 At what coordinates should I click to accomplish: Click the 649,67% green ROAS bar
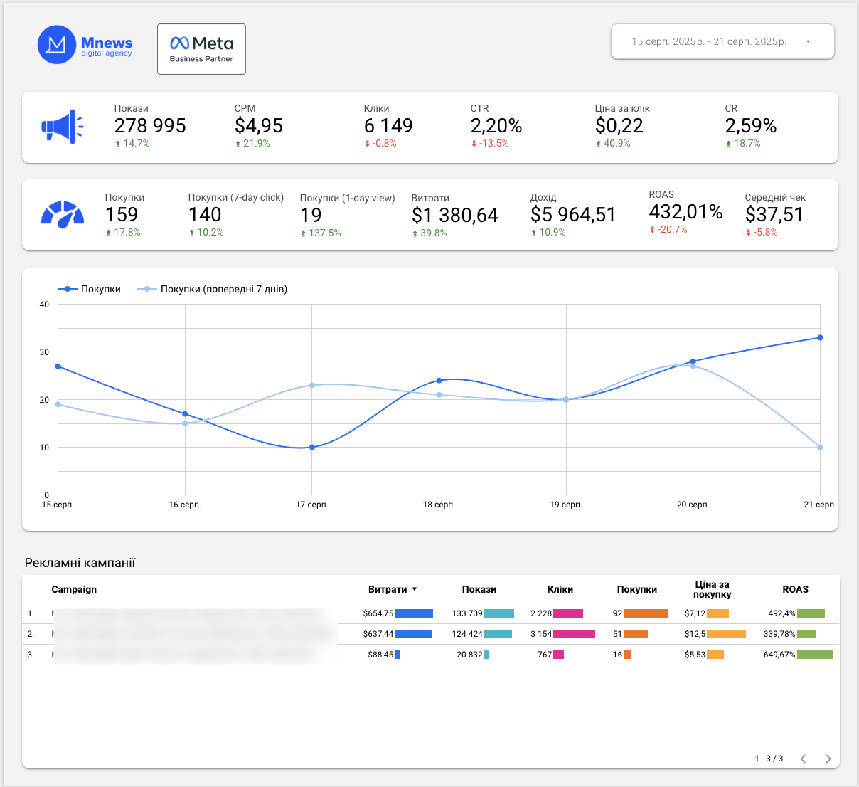pyautogui.click(x=815, y=655)
